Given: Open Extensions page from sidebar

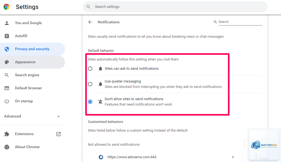Looking at the screenshot, I should 32,134.
